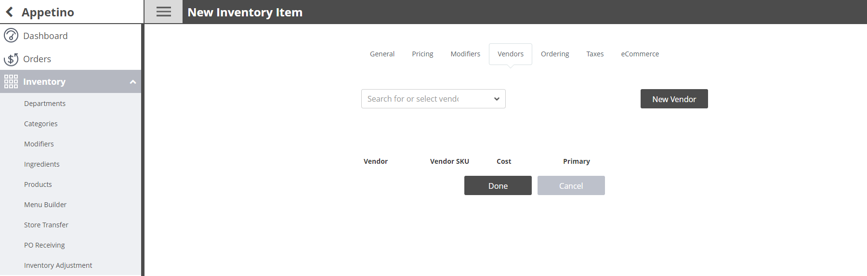The height and width of the screenshot is (276, 867).
Task: Open Departments in the sidebar
Action: [45, 104]
